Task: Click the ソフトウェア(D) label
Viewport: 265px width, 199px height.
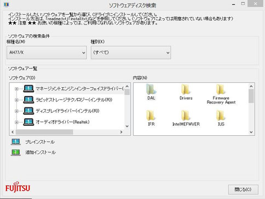Action: click(22, 78)
